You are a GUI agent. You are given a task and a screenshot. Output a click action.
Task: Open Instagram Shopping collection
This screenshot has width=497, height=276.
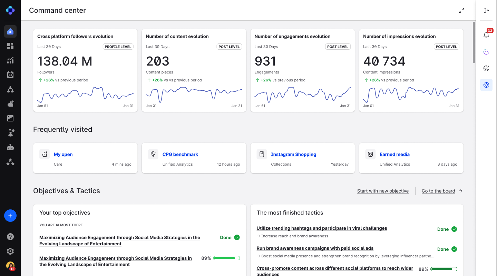(293, 154)
